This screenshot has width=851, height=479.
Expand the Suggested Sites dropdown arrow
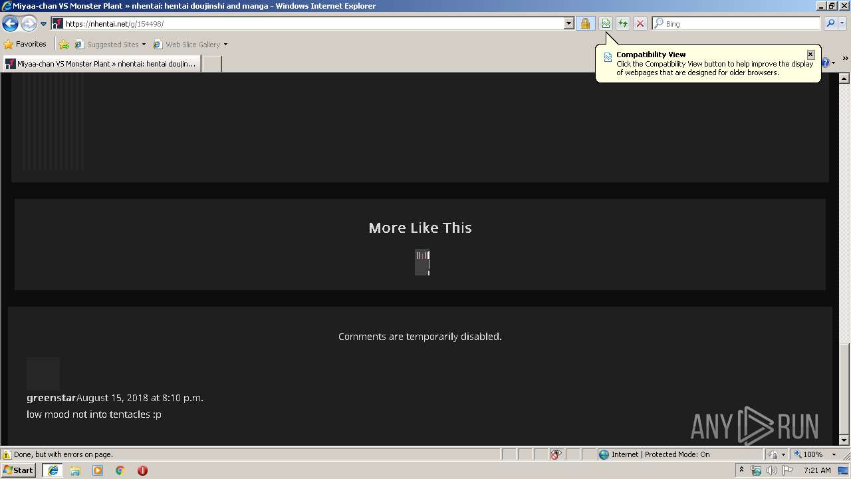click(144, 45)
